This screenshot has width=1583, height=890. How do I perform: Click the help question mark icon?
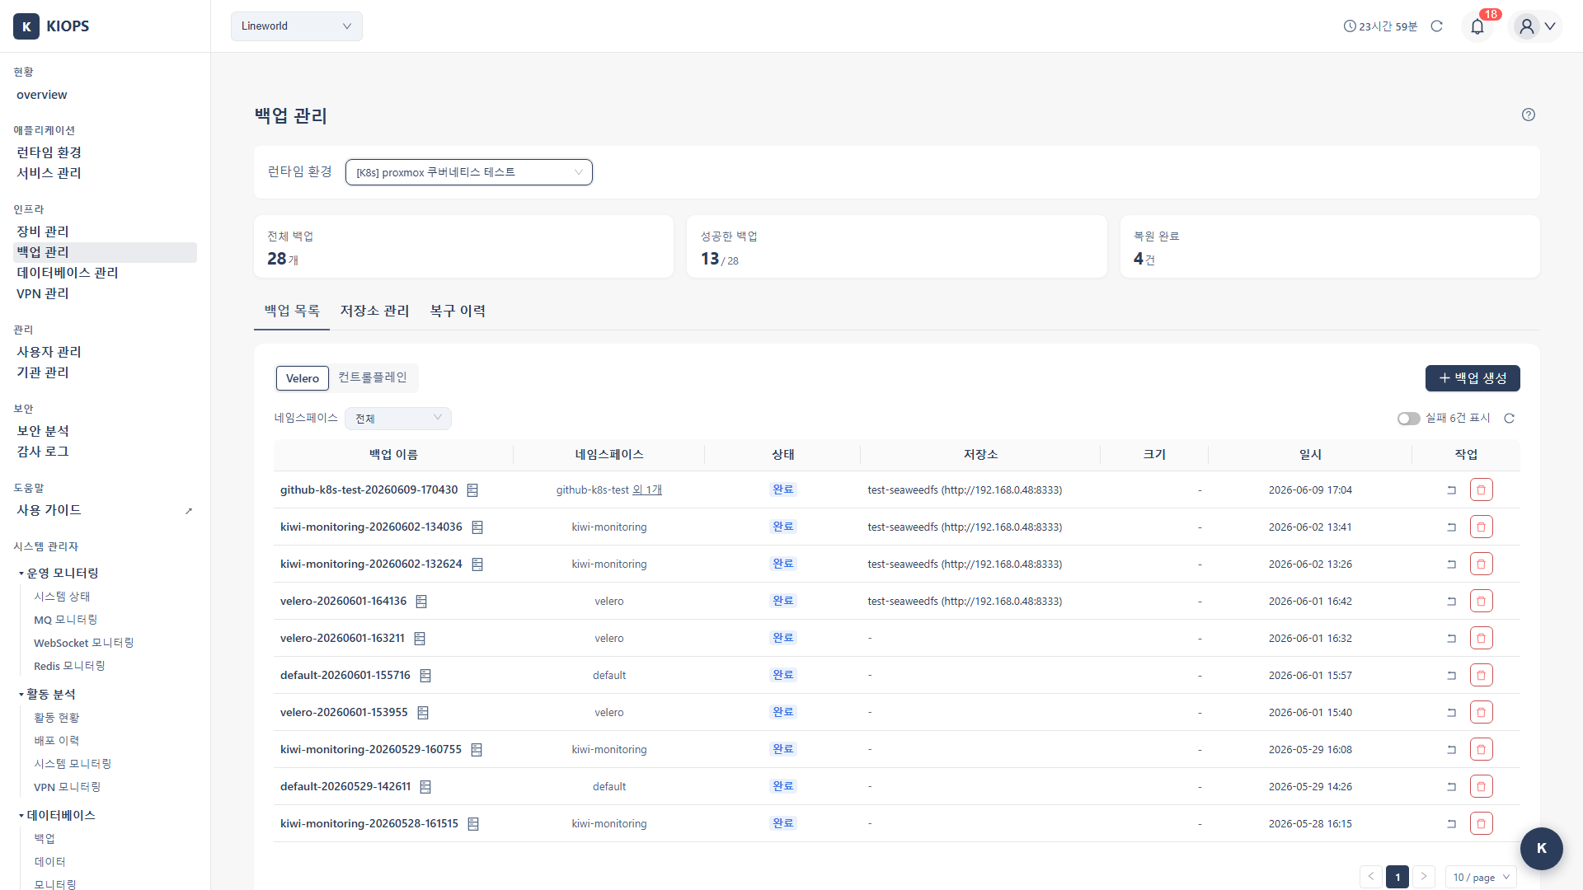tap(1529, 115)
